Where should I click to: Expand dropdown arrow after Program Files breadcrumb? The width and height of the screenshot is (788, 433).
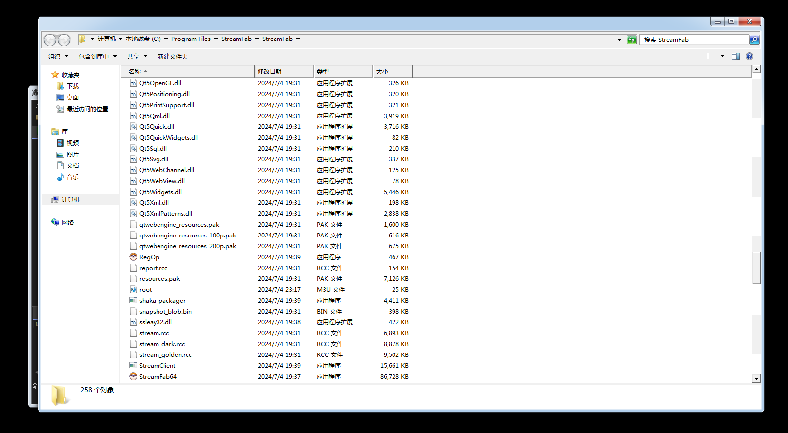point(216,39)
